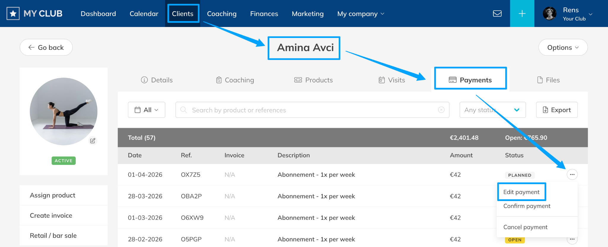Click the edit profile photo pencil icon

tap(93, 141)
